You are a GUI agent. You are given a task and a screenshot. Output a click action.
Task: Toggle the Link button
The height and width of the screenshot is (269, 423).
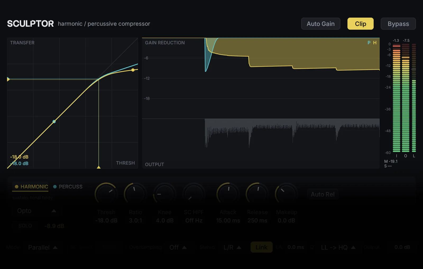[261, 247]
